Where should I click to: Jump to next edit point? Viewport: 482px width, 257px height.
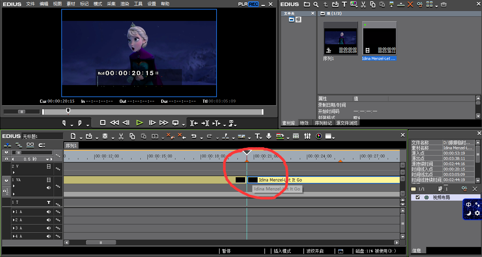pos(205,123)
